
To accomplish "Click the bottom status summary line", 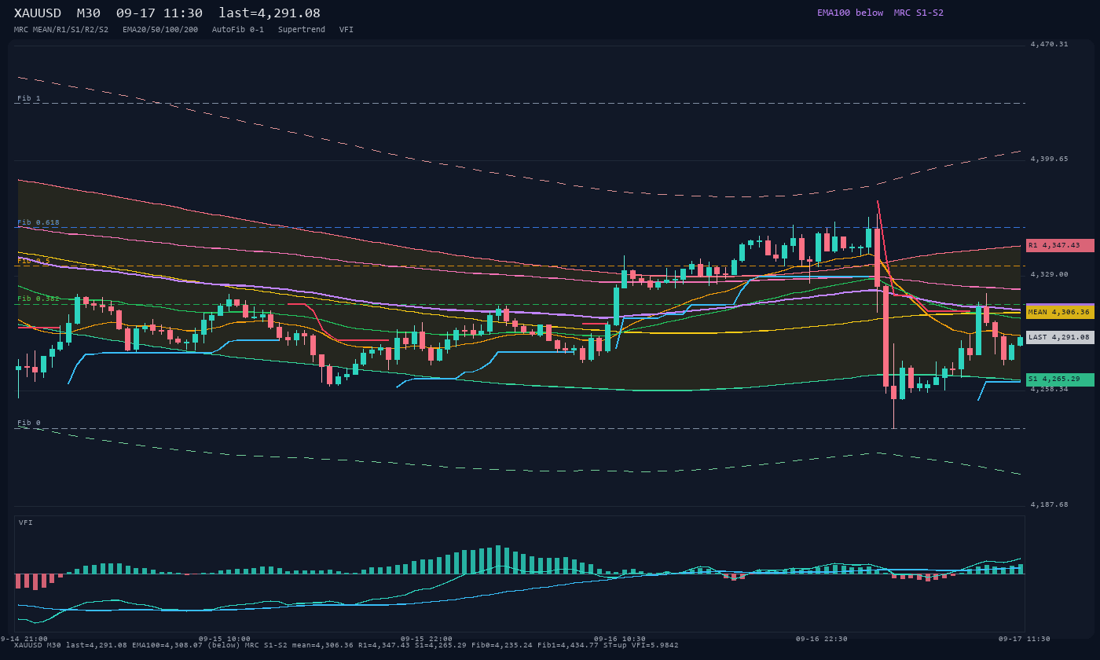I will [x=346, y=645].
